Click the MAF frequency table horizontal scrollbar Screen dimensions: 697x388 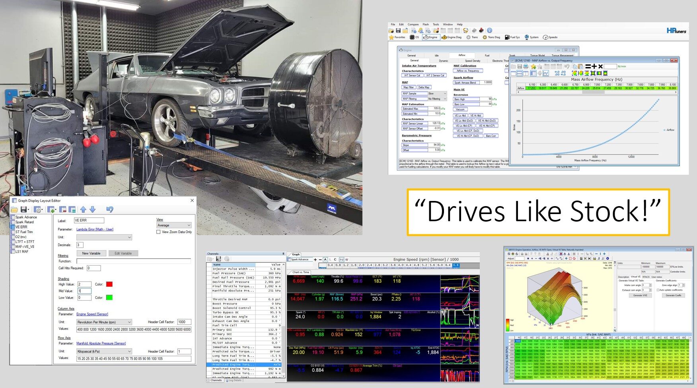pyautogui.click(x=597, y=92)
